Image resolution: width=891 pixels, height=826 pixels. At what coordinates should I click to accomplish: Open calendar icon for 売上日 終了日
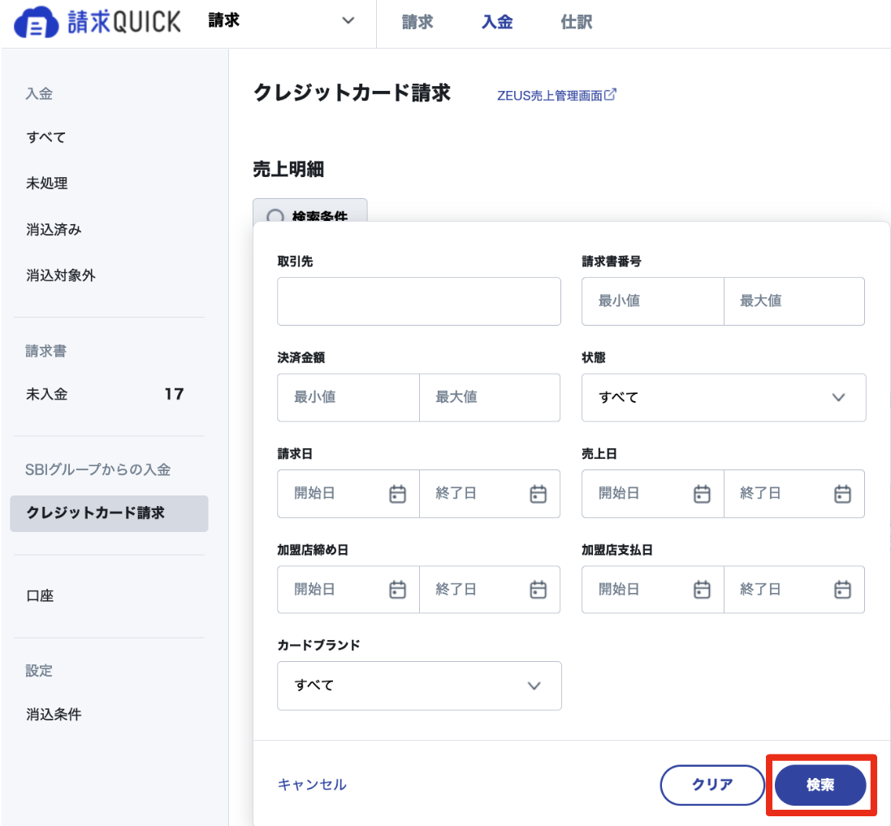pyautogui.click(x=842, y=494)
